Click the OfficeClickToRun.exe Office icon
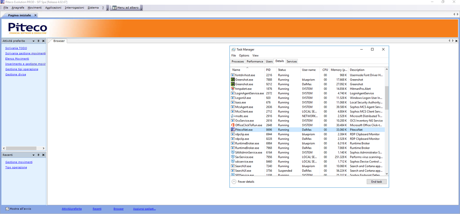Screen dimensions: 460x214 click(x=233, y=125)
